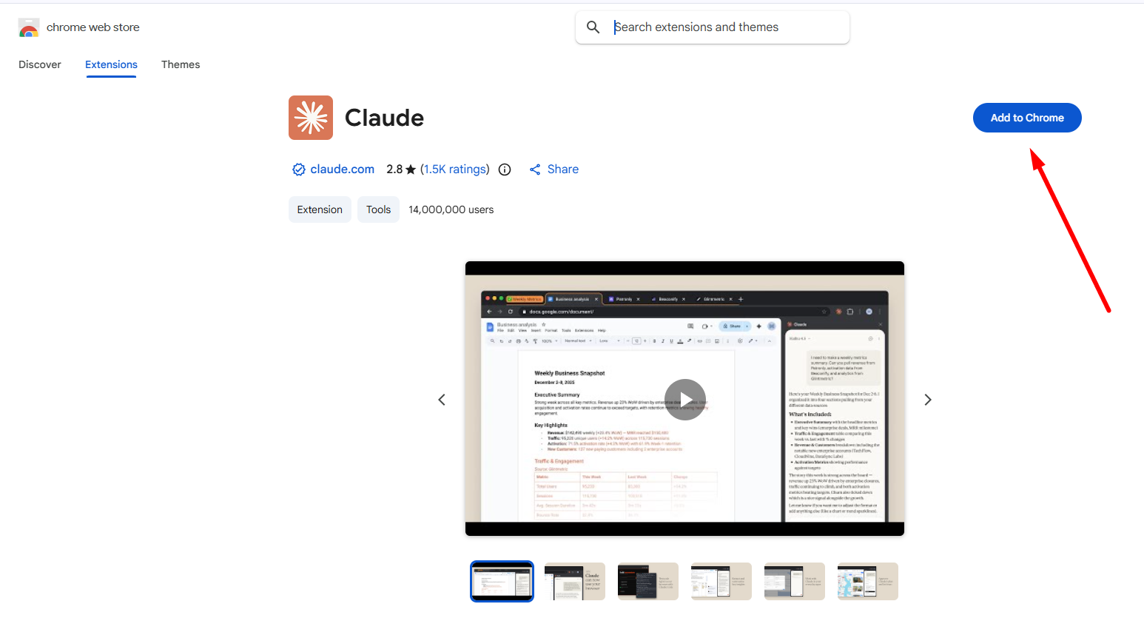The height and width of the screenshot is (621, 1144).
Task: Click the Share link
Action: pyautogui.click(x=554, y=169)
